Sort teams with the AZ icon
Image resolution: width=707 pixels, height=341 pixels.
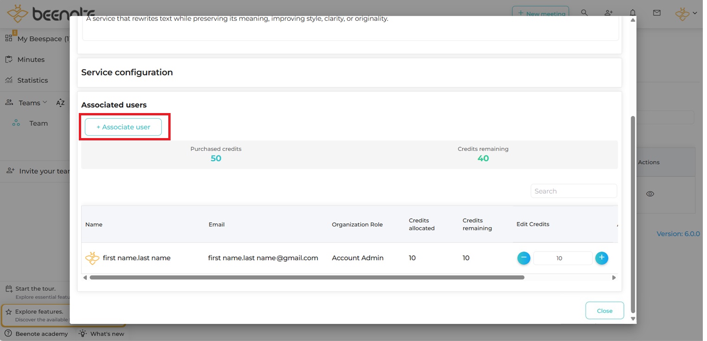[60, 103]
